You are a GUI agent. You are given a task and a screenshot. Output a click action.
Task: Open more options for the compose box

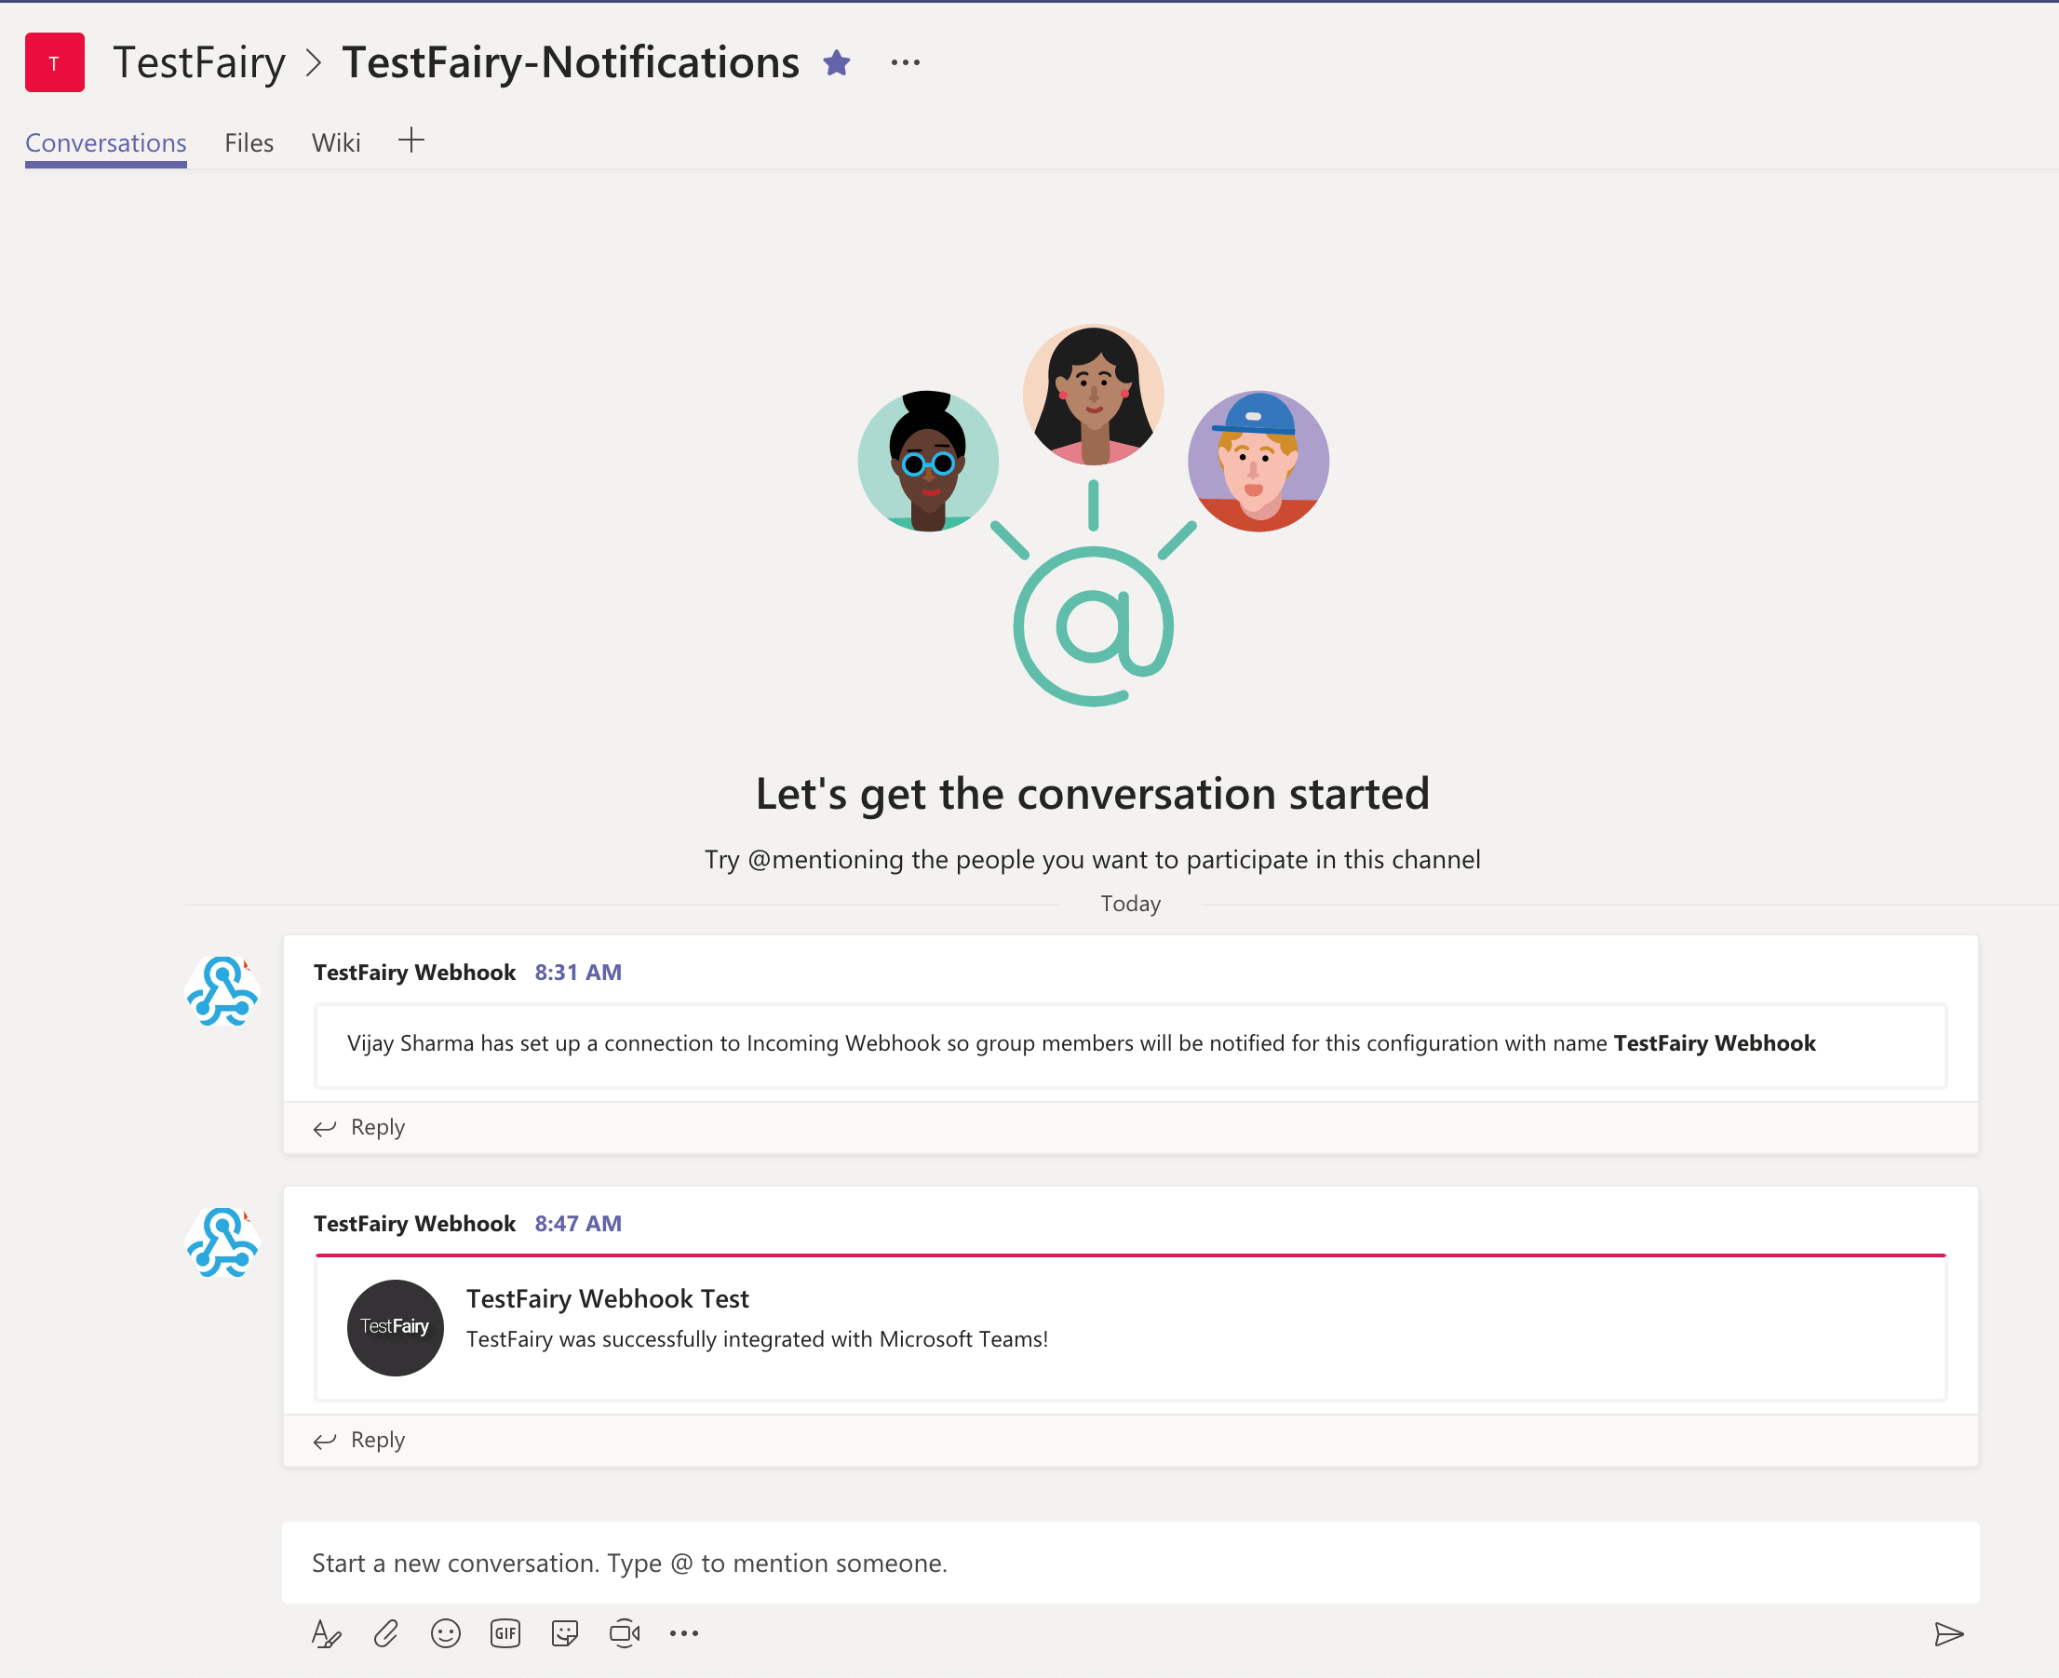point(684,1633)
